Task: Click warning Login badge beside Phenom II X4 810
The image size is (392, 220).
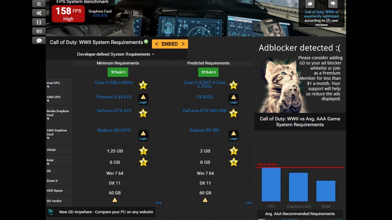Action: coord(143,99)
